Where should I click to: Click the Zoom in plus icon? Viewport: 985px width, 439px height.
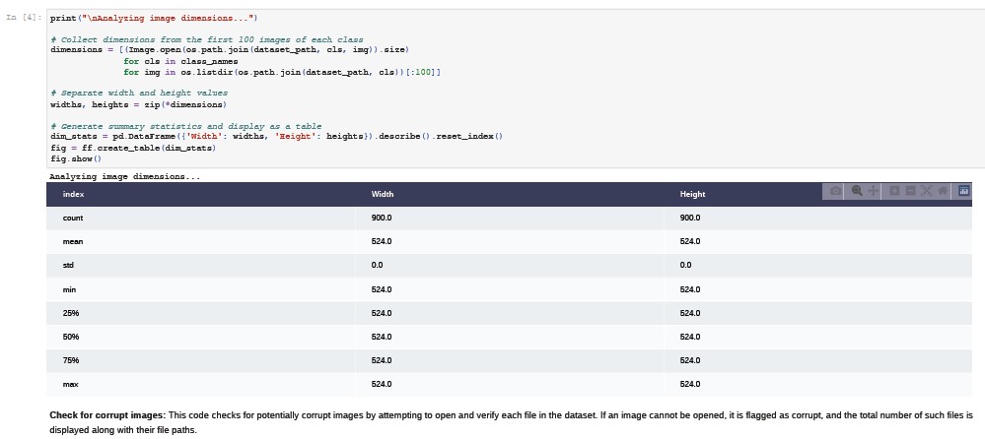pos(894,191)
